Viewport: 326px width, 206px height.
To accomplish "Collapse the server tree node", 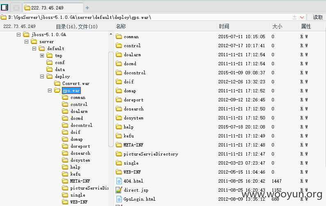I will (26, 41).
